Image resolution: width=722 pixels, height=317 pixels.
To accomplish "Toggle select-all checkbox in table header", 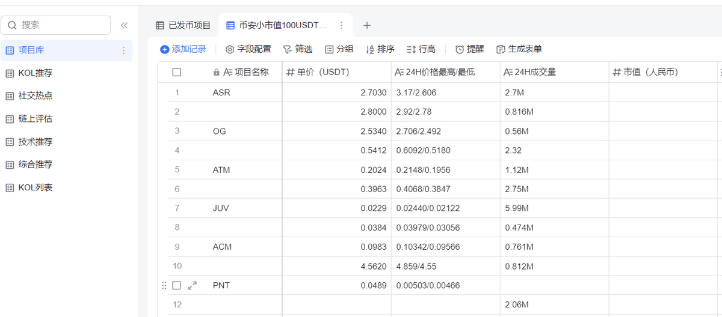I will pos(176,72).
